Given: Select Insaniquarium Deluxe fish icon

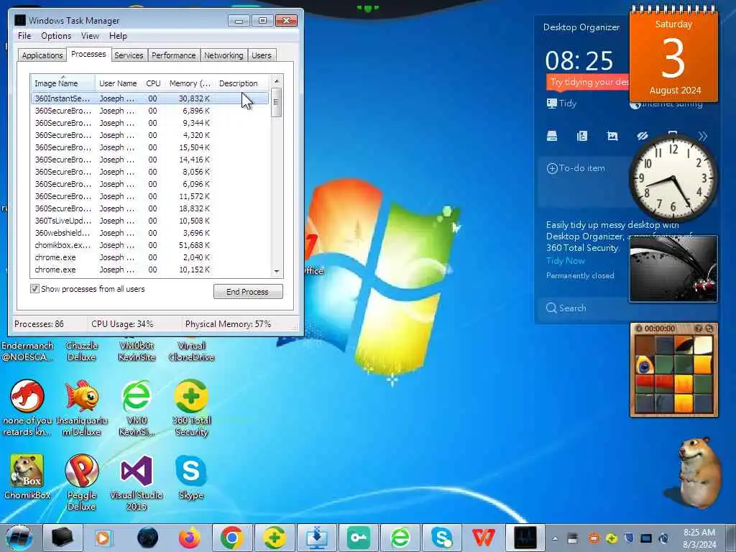Looking at the screenshot, I should [82, 408].
